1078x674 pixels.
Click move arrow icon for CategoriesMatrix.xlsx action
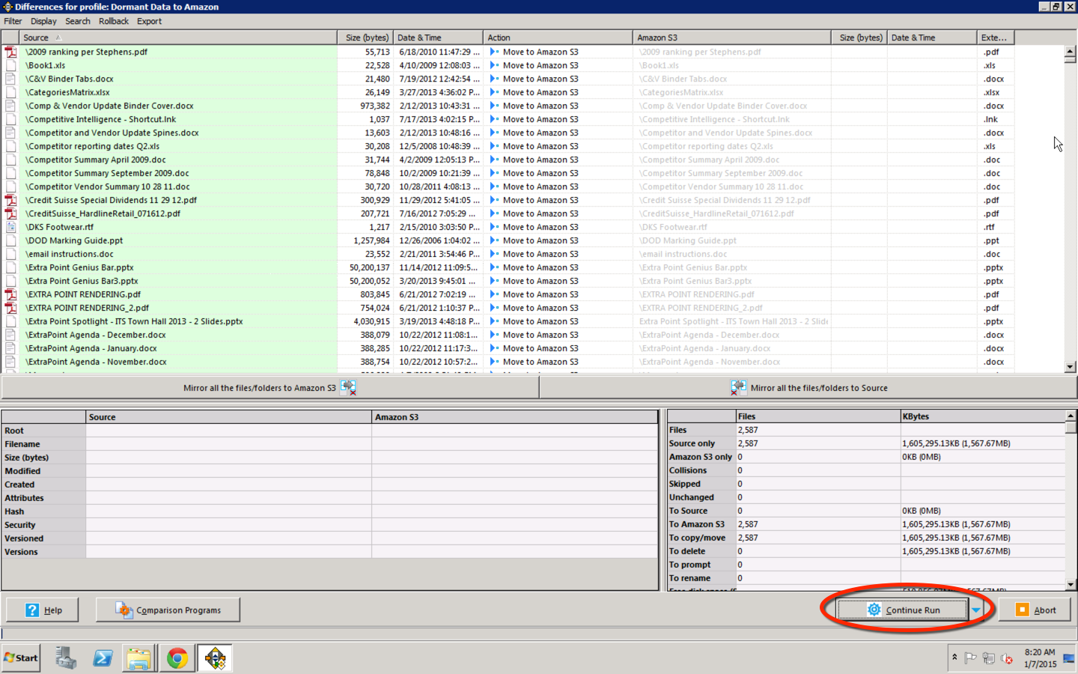(494, 92)
